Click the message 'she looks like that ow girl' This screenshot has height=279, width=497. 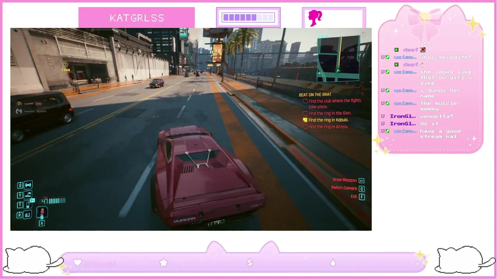(x=446, y=77)
